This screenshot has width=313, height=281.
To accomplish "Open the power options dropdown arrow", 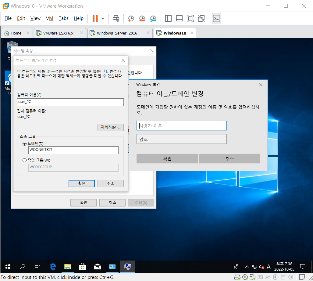I will pyautogui.click(x=103, y=18).
